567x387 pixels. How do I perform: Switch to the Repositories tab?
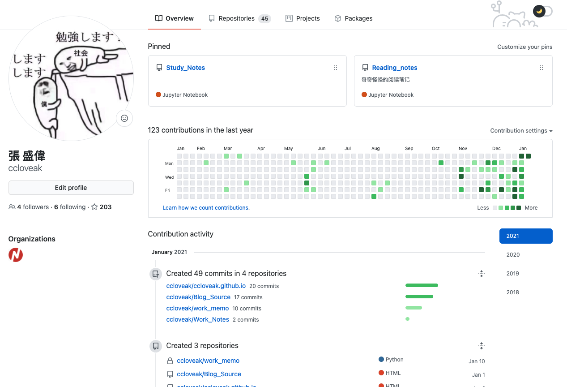[x=239, y=18]
